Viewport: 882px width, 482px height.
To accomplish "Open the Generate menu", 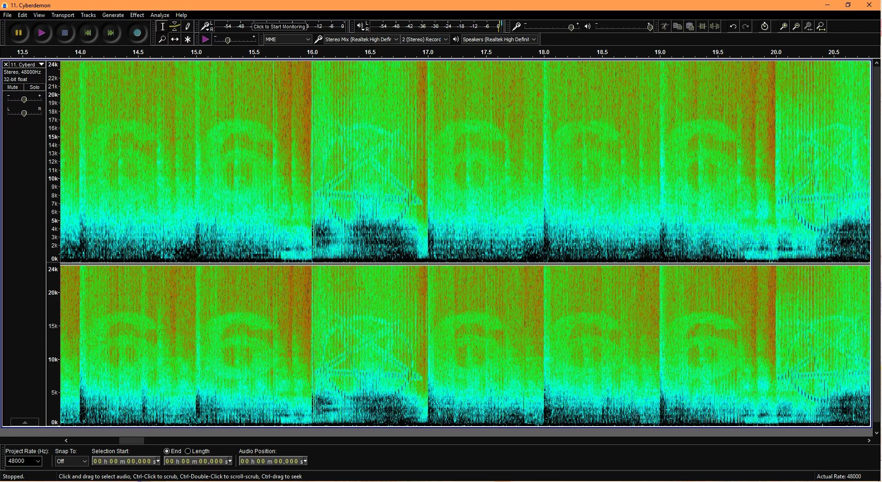I will pos(113,15).
